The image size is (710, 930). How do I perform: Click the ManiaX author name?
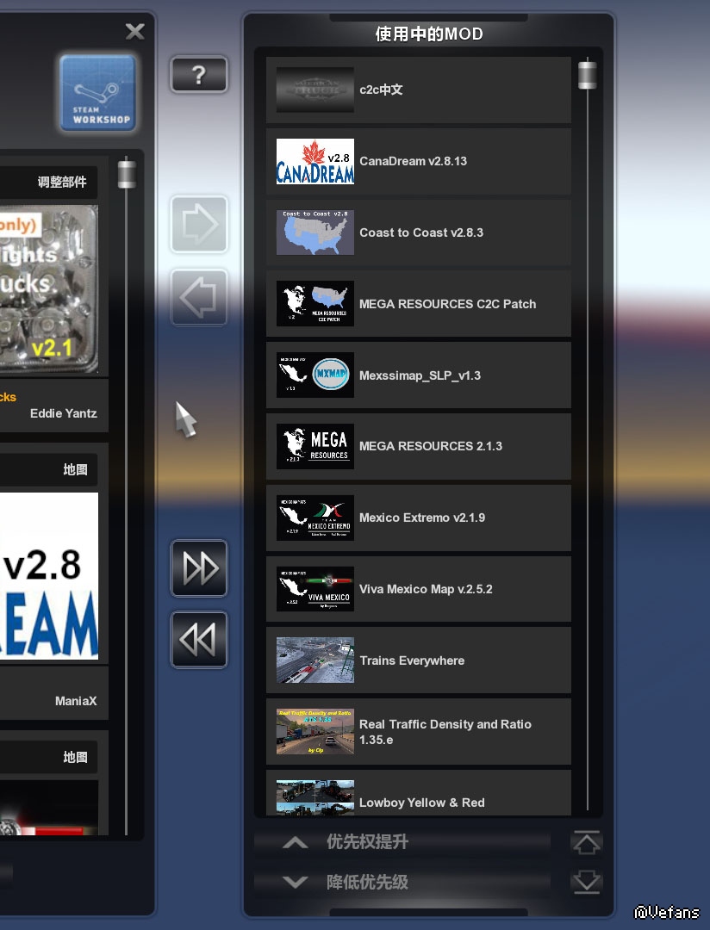76,701
